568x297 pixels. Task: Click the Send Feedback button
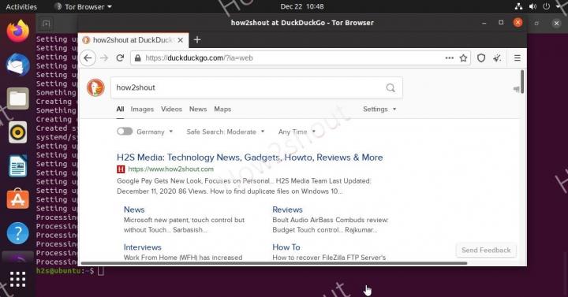pos(486,250)
